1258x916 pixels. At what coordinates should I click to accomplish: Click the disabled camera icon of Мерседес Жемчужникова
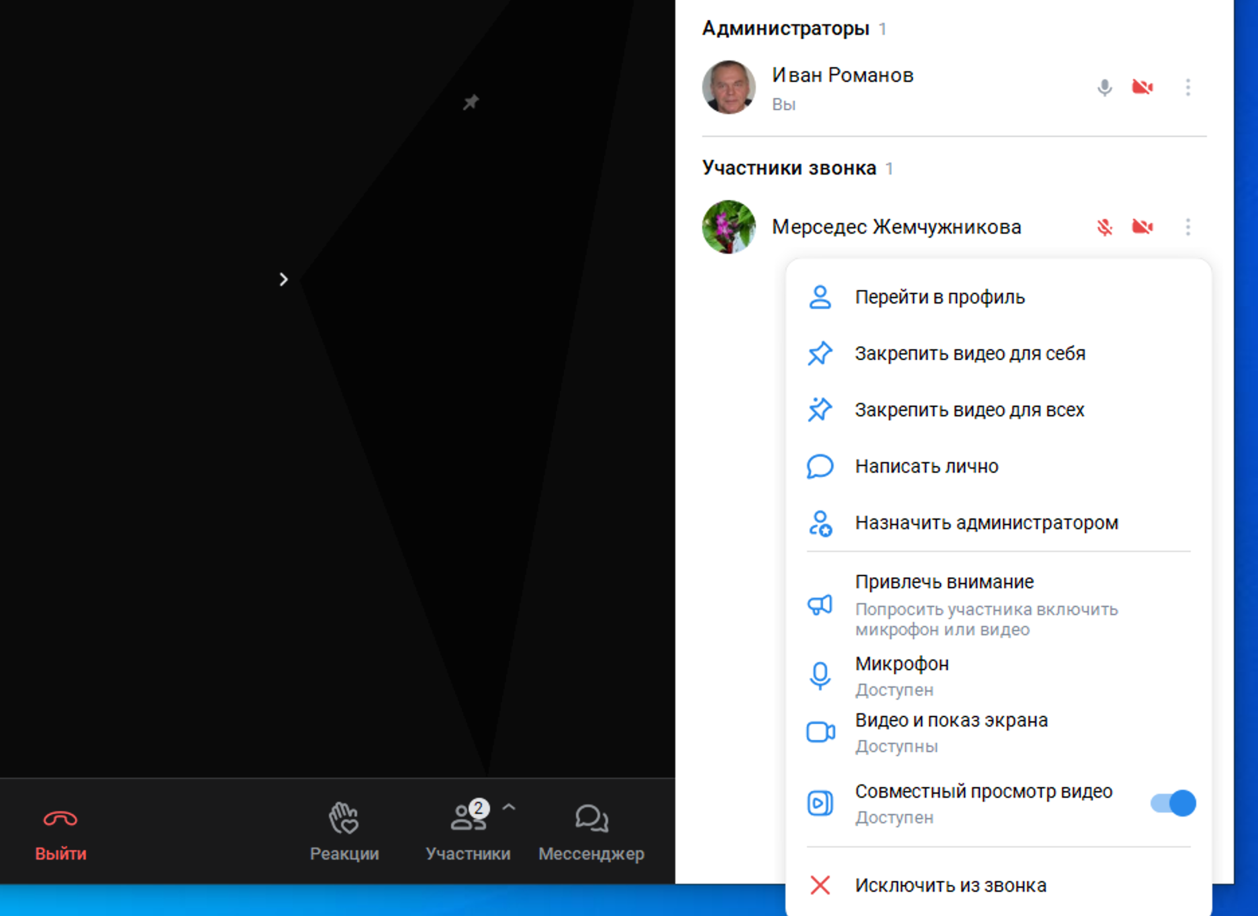1143,227
